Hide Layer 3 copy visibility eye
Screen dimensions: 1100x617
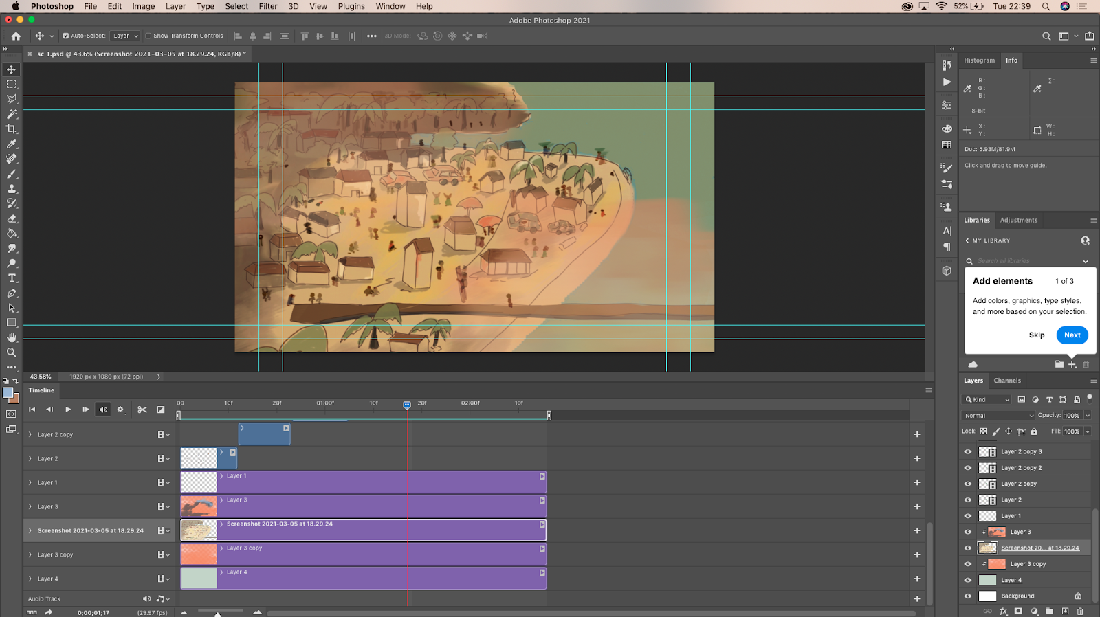tap(968, 564)
